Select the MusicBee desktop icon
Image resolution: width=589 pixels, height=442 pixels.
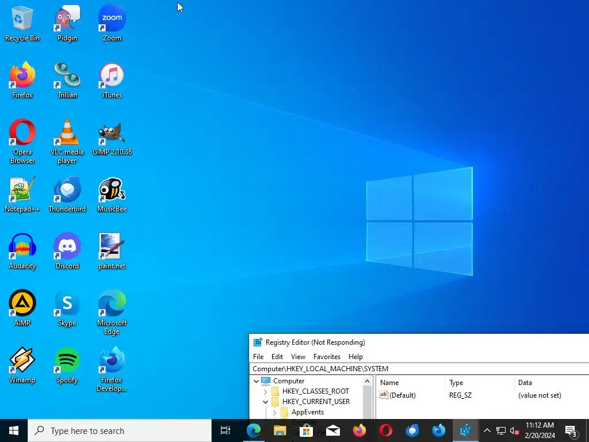pyautogui.click(x=112, y=195)
